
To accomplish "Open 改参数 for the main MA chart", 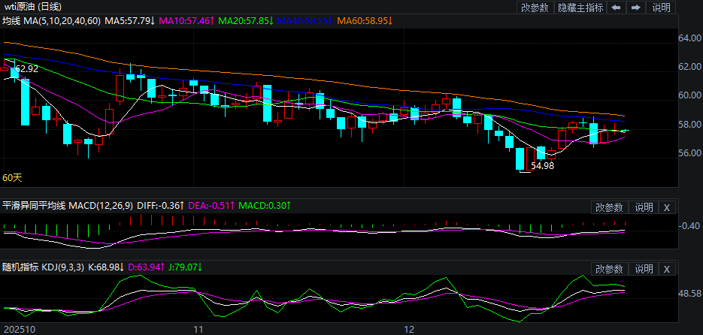I will [535, 8].
